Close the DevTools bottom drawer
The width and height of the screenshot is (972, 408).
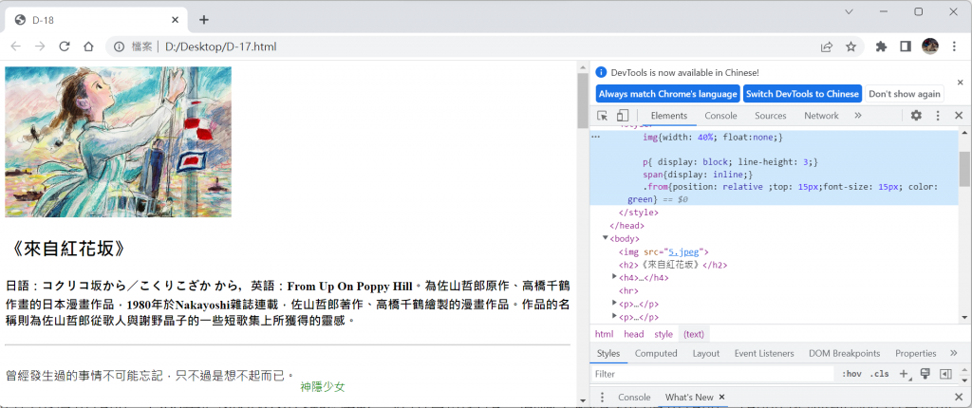[x=959, y=397]
